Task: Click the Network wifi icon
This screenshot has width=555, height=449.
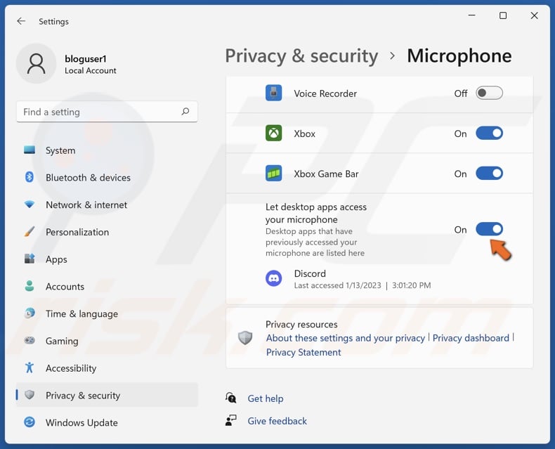Action: coord(30,204)
